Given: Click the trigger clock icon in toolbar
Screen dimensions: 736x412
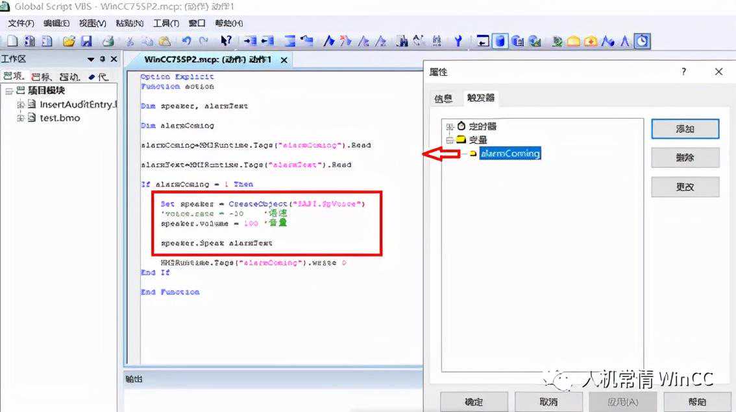Looking at the screenshot, I should (642, 41).
